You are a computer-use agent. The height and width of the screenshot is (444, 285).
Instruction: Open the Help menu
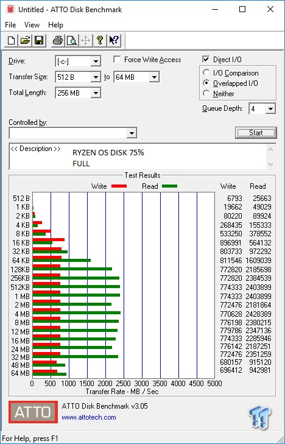click(55, 25)
